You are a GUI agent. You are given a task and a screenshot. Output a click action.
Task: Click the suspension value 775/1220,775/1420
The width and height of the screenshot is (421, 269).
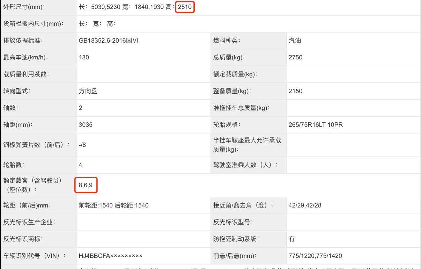tap(315, 255)
